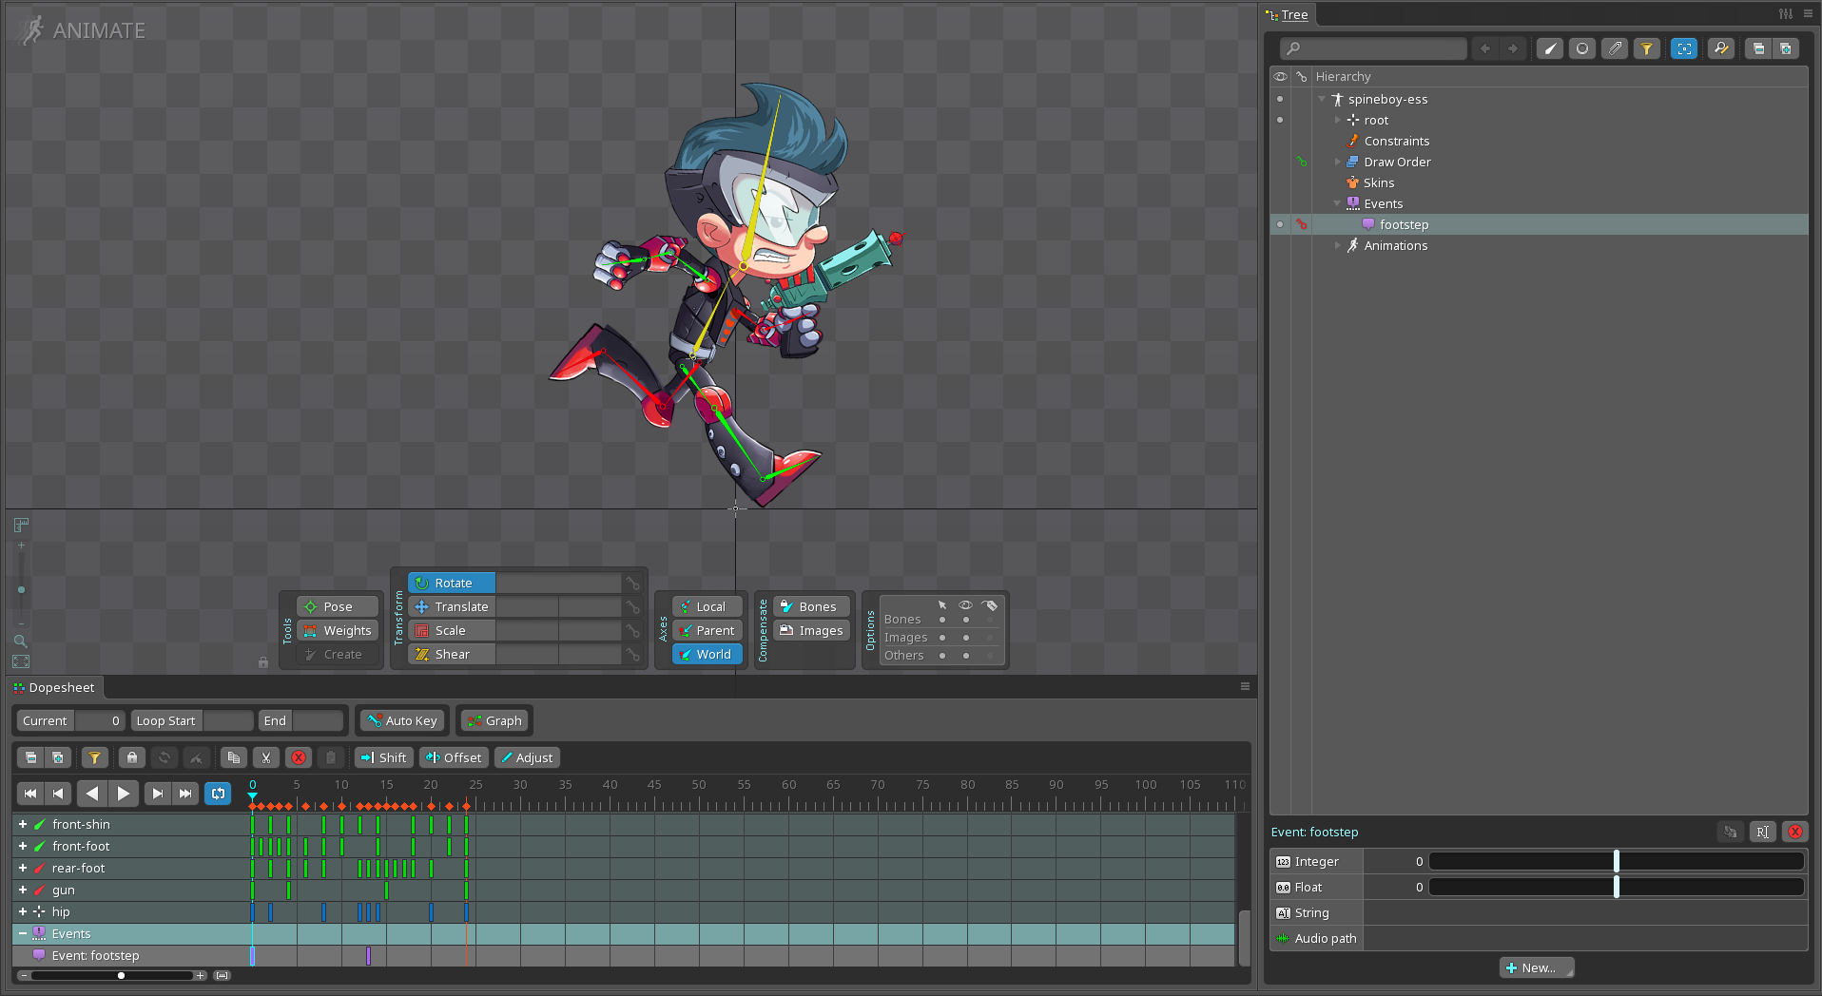Viewport: 1822px width, 996px height.
Task: Toggle the loop playback button
Action: click(219, 793)
